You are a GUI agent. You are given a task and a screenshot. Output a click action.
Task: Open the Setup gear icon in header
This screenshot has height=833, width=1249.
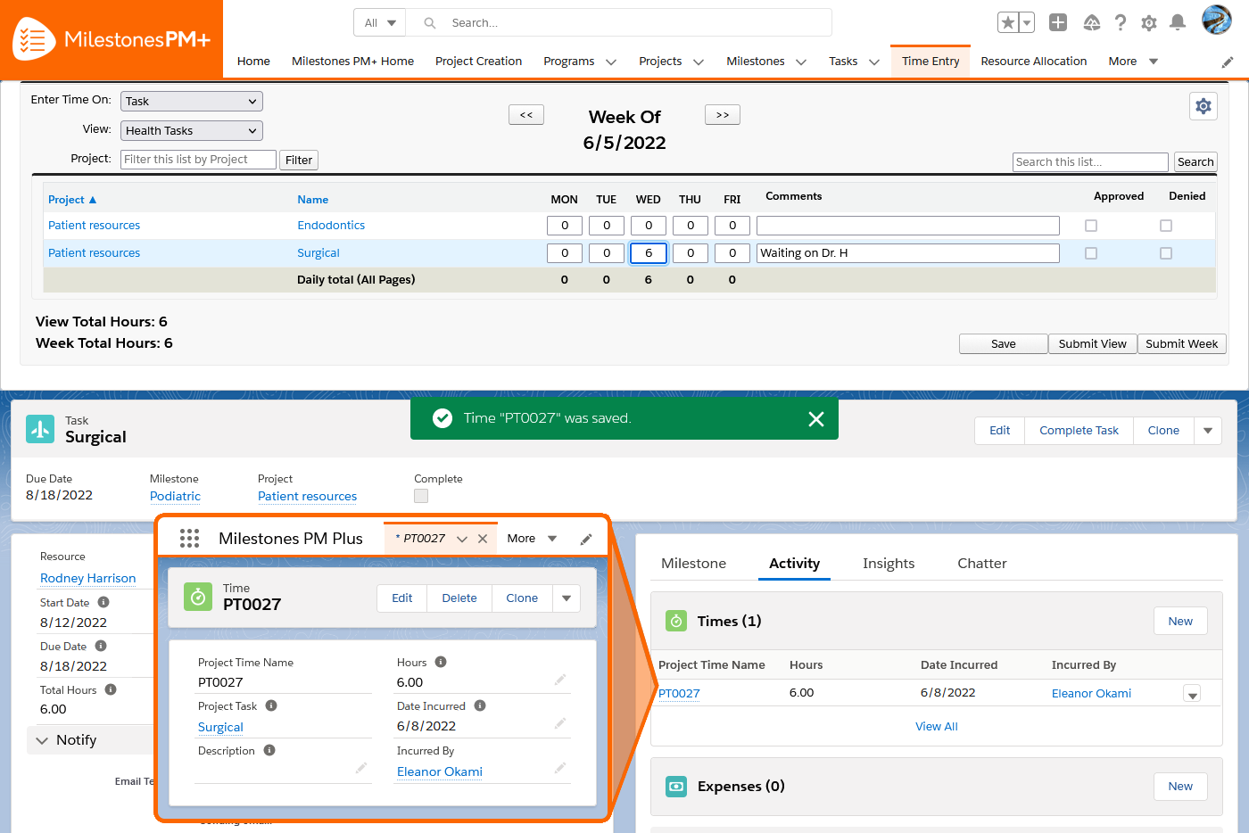[x=1149, y=23]
